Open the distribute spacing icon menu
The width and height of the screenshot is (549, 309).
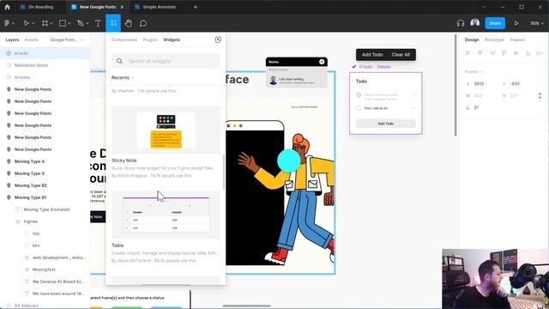click(x=540, y=53)
